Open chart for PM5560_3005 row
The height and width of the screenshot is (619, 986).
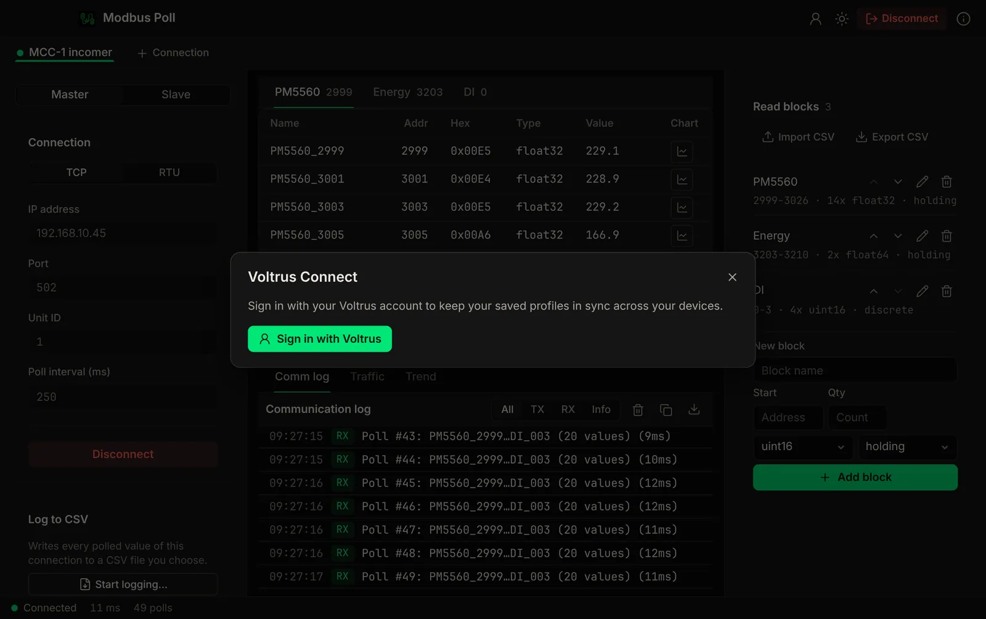(682, 236)
